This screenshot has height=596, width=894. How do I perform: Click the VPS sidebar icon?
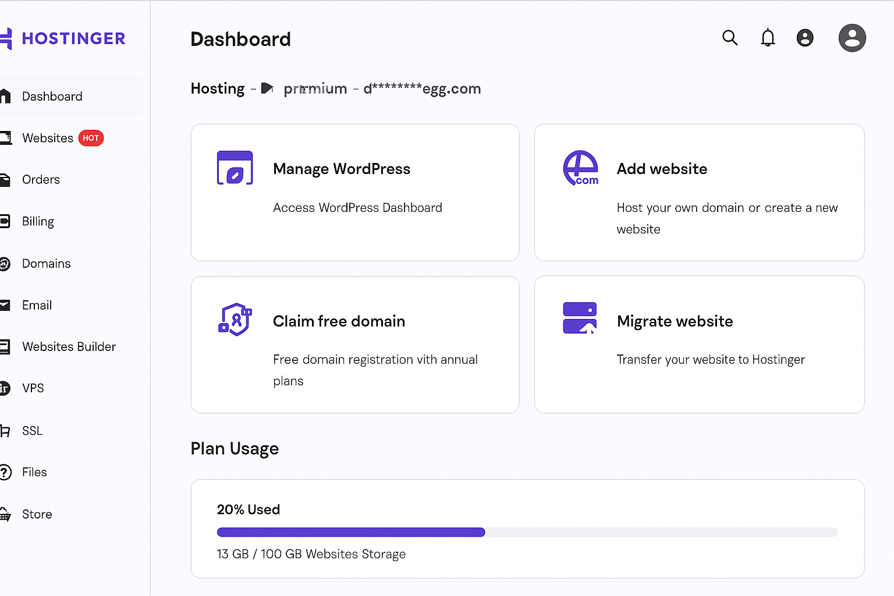tap(5, 388)
